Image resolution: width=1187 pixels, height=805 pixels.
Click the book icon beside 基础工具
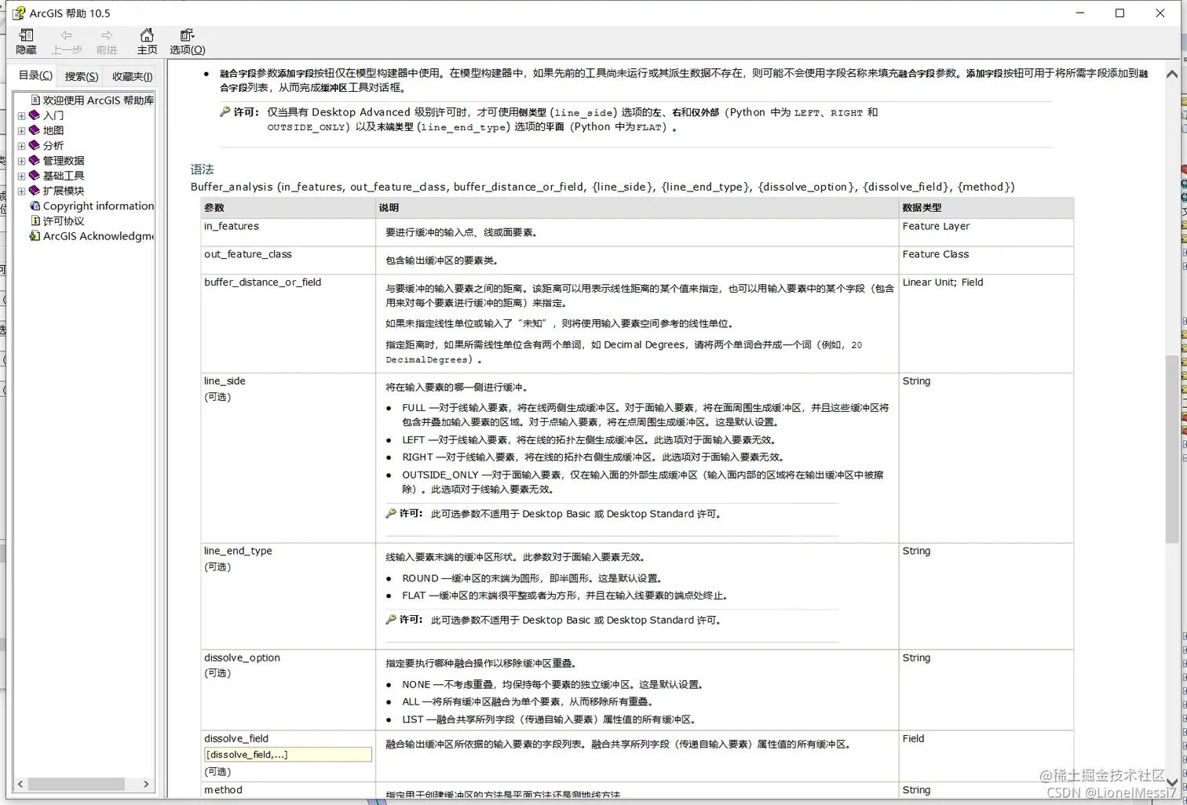point(35,175)
